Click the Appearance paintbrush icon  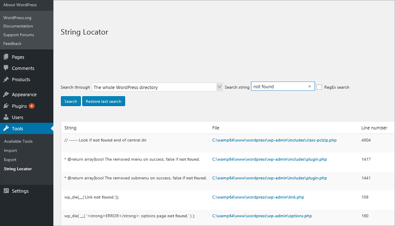click(x=6, y=94)
